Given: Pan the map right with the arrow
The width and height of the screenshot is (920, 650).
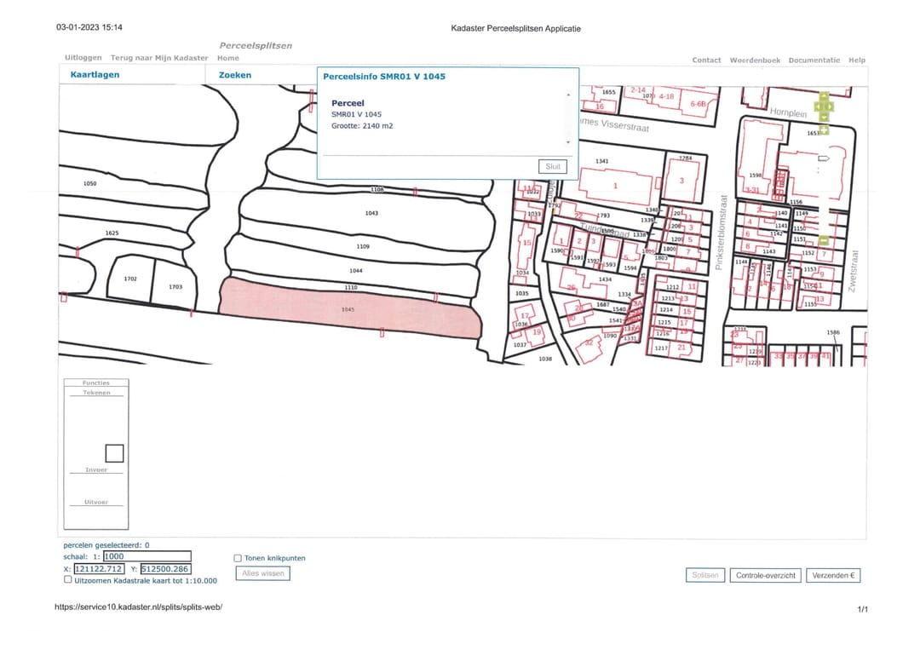Looking at the screenshot, I should (x=831, y=106).
